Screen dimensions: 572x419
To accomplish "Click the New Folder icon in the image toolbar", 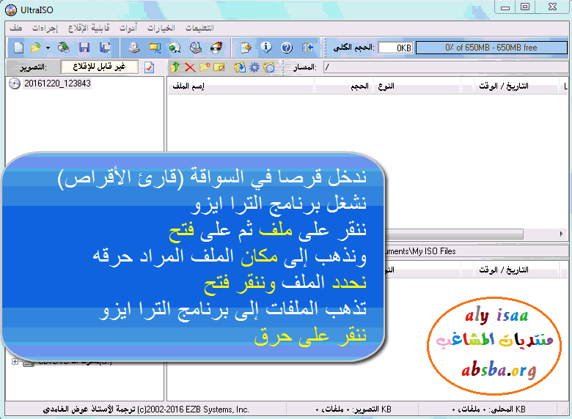I will pos(204,67).
